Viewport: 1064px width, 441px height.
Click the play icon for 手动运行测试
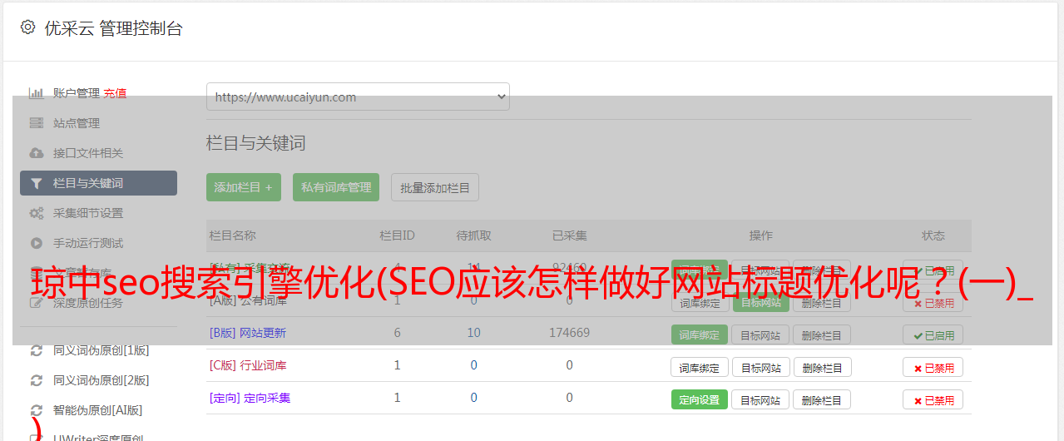(x=37, y=243)
